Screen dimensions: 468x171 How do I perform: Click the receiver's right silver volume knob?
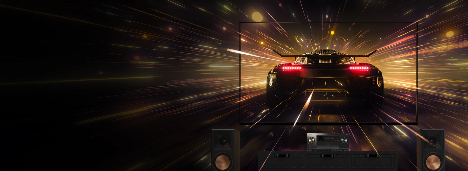pyautogui.click(x=344, y=140)
